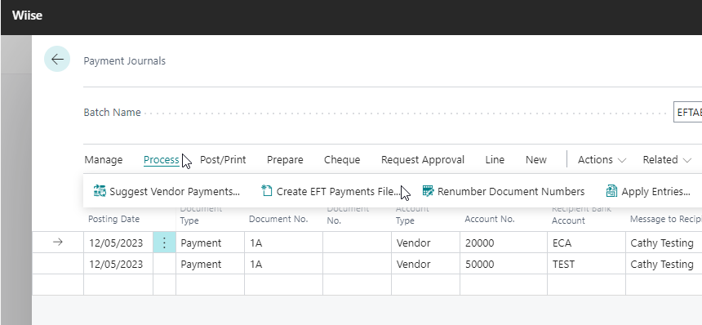Viewport: 702px width, 325px height.
Task: Expand the Actions dropdown
Action: click(602, 160)
